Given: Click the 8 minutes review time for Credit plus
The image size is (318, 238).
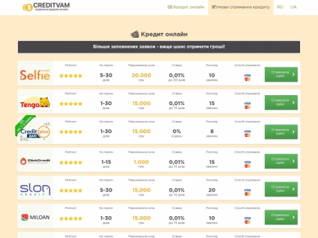Looking at the screenshot, I should coord(212,132).
